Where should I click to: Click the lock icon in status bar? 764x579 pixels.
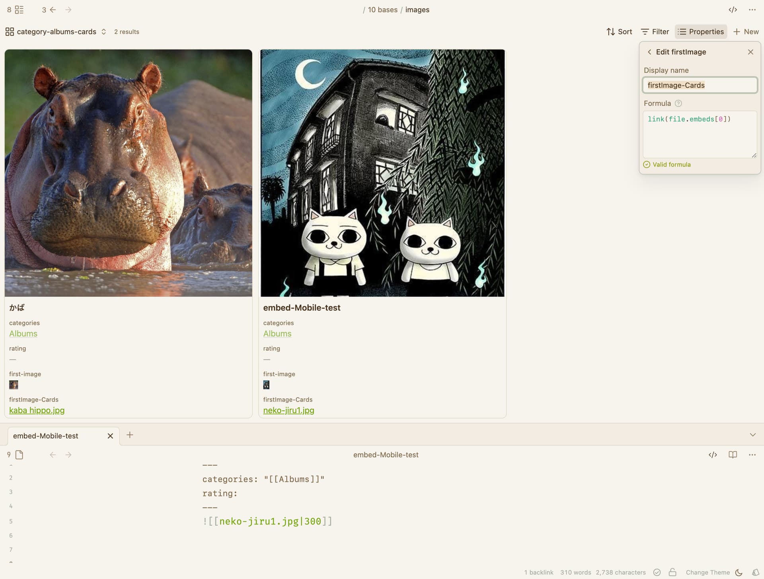672,572
